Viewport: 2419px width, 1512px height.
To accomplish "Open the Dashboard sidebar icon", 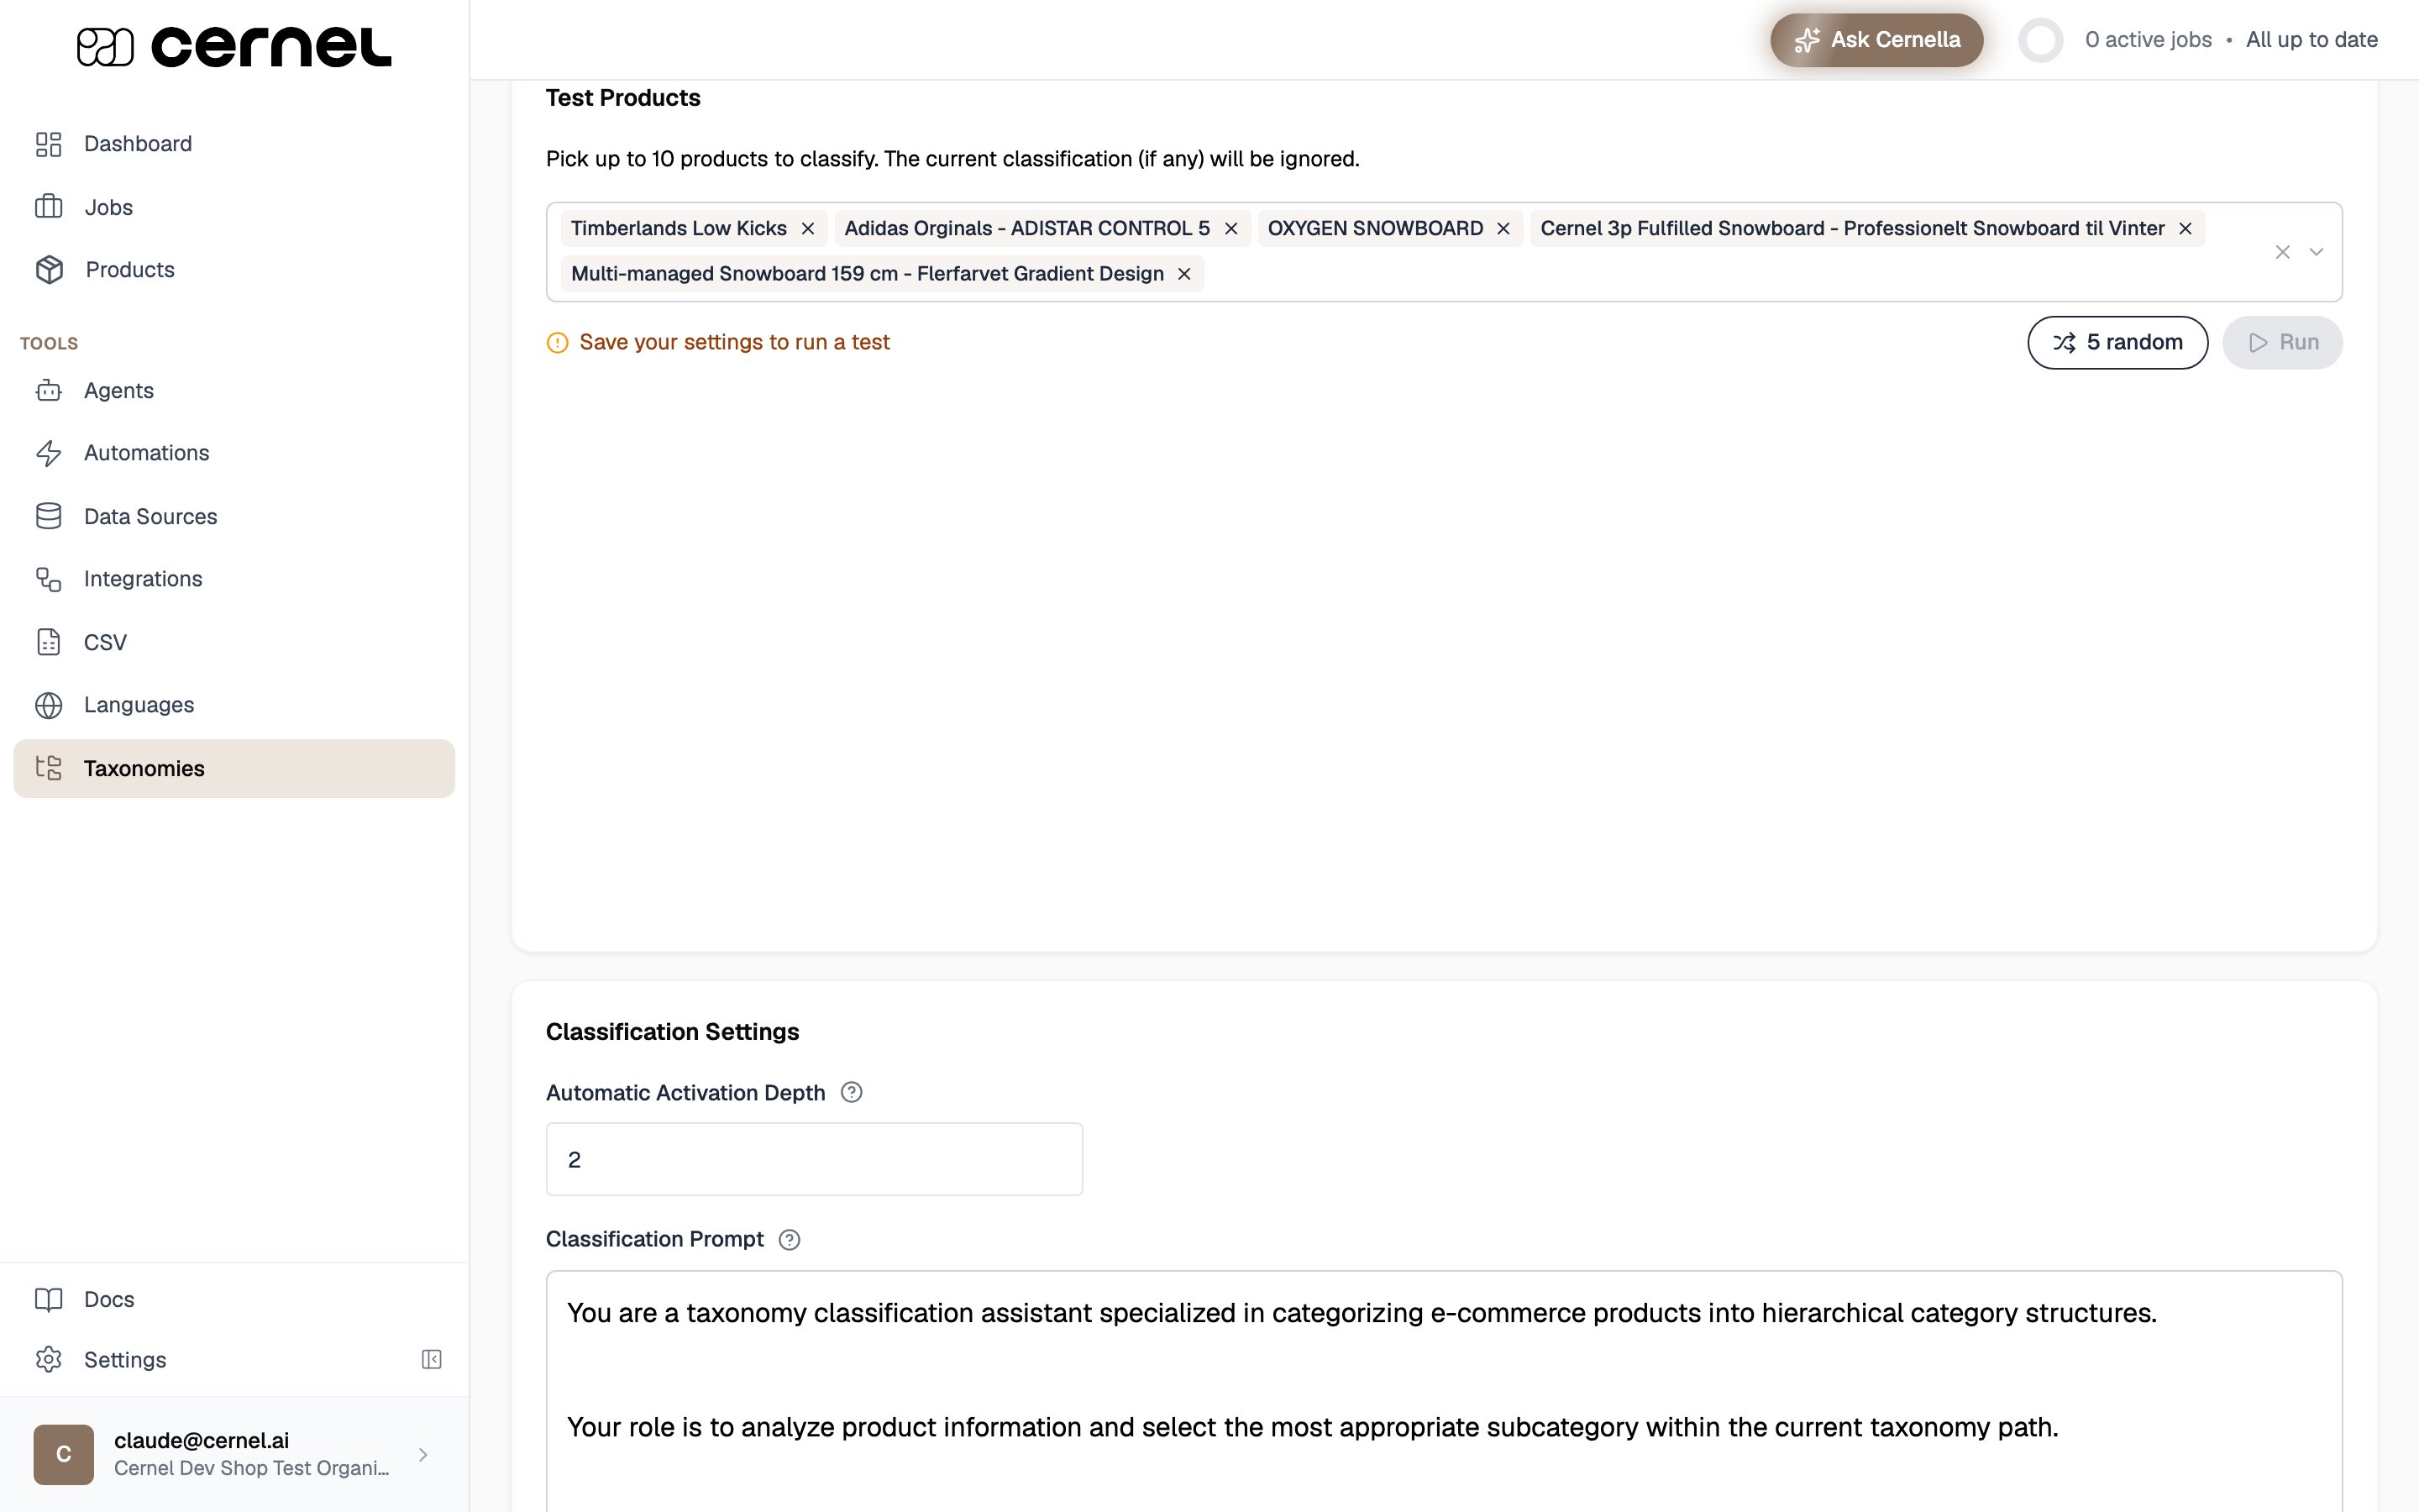I will [48, 144].
